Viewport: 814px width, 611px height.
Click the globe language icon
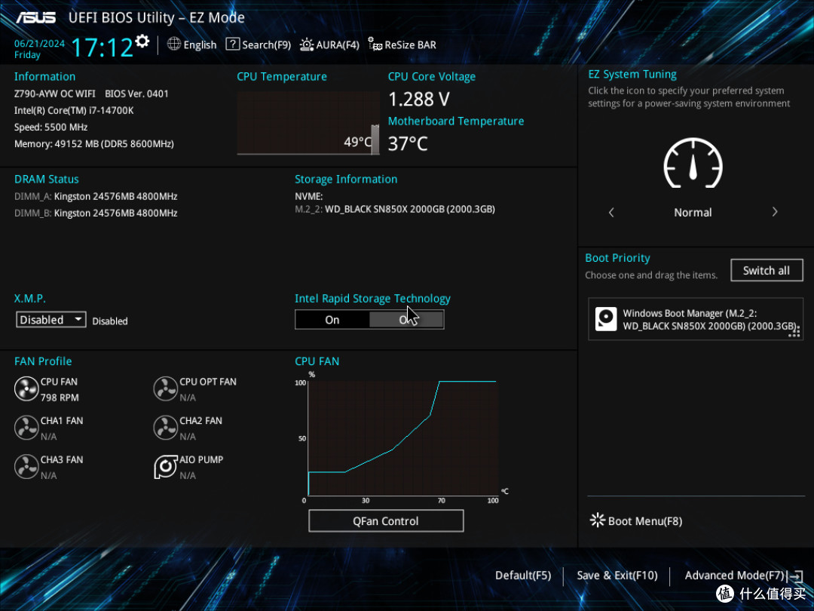(x=174, y=45)
